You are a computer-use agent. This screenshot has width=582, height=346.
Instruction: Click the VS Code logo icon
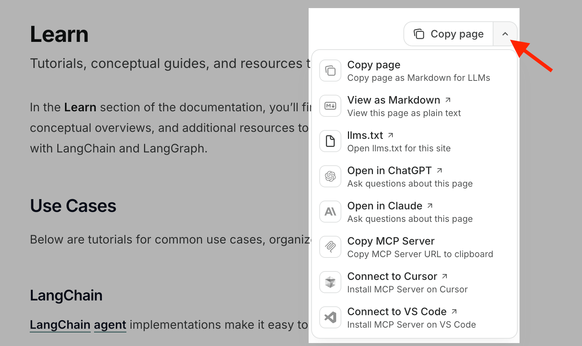pos(330,317)
